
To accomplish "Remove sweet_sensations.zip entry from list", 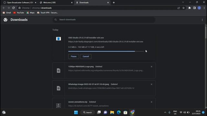I will [151, 102].
